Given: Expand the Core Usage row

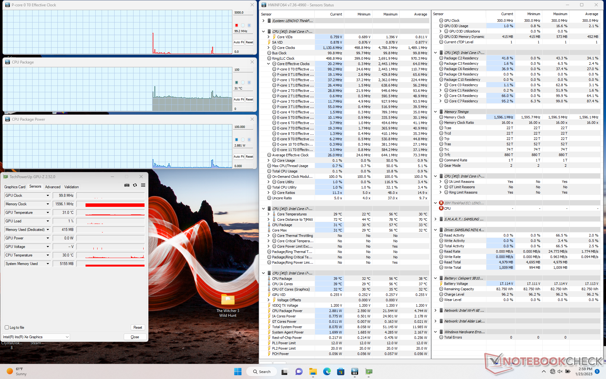Looking at the screenshot, I should tap(269, 160).
